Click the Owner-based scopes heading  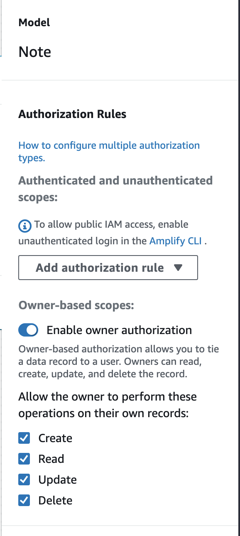[76, 305]
